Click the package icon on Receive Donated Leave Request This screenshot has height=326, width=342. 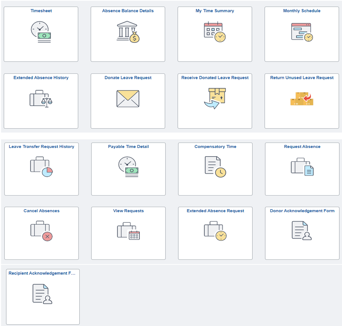pos(214,97)
